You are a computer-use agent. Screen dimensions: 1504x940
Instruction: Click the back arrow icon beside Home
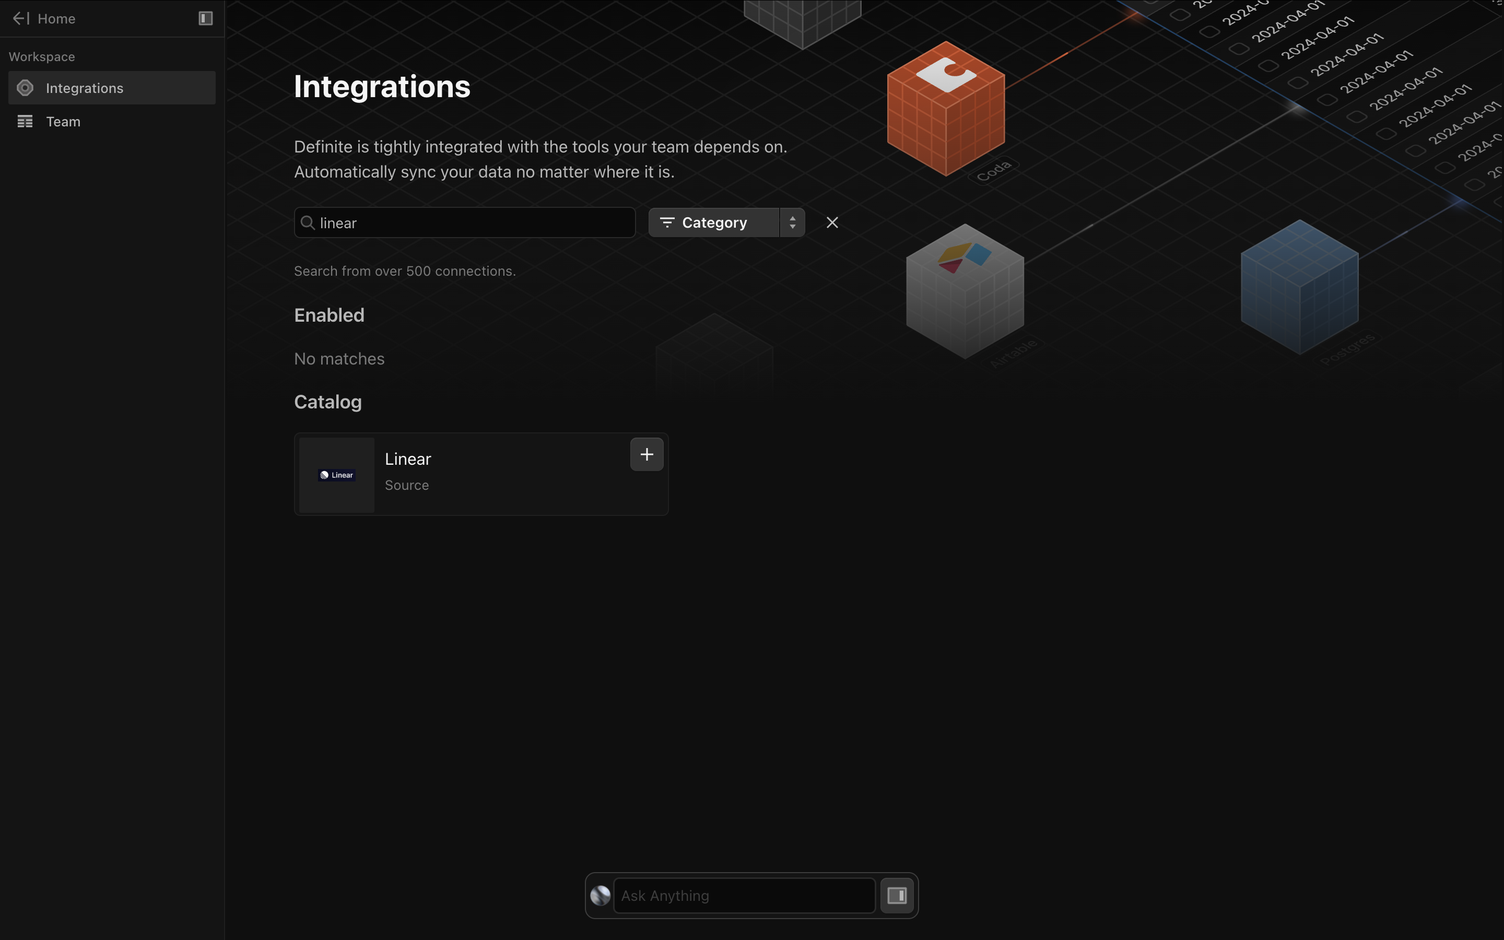(20, 19)
